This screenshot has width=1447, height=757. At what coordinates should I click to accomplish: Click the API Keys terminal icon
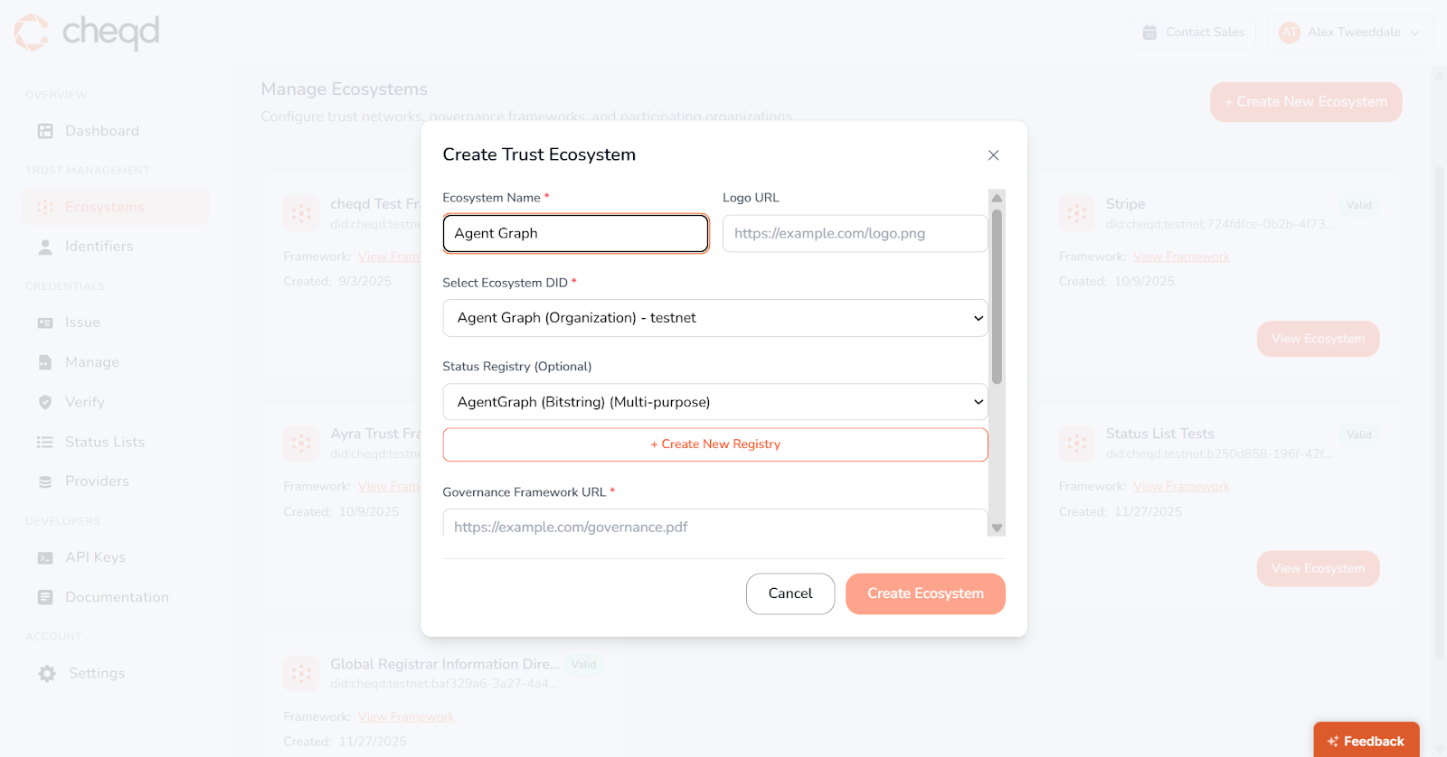(45, 557)
